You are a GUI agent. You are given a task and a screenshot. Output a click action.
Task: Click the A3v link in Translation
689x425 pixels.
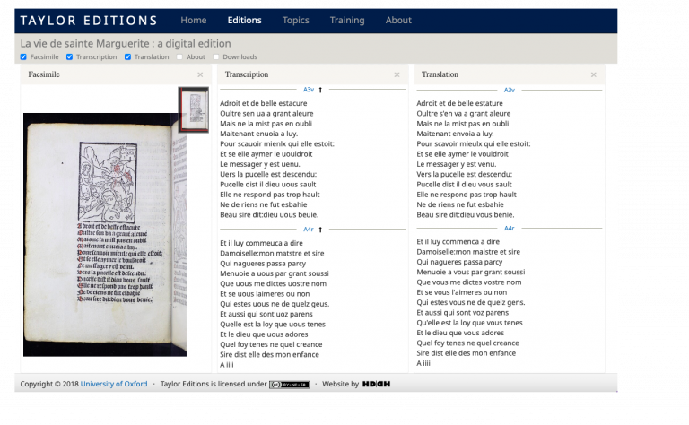pyautogui.click(x=510, y=90)
